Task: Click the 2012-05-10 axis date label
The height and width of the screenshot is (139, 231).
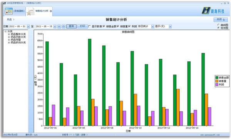Action: (135, 128)
